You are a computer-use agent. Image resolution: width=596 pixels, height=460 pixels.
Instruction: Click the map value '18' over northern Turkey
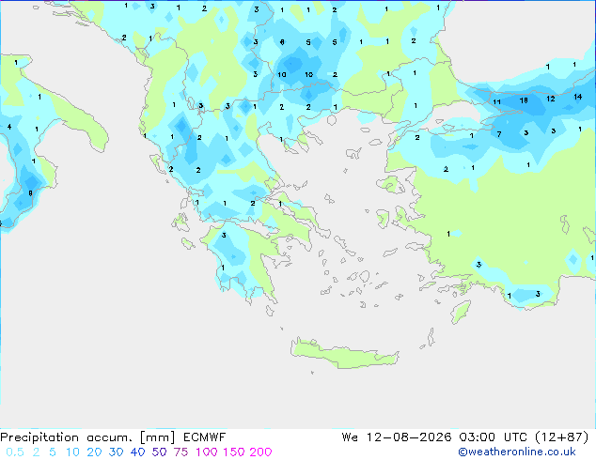524,100
